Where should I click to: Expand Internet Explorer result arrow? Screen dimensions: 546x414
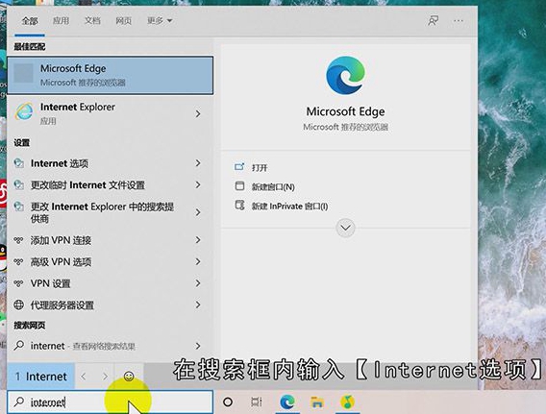pos(198,113)
